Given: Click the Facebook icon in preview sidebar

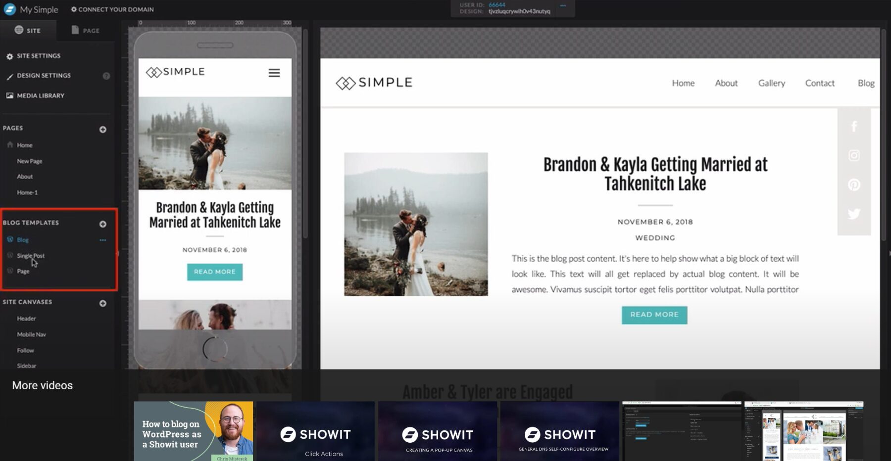Looking at the screenshot, I should [854, 126].
